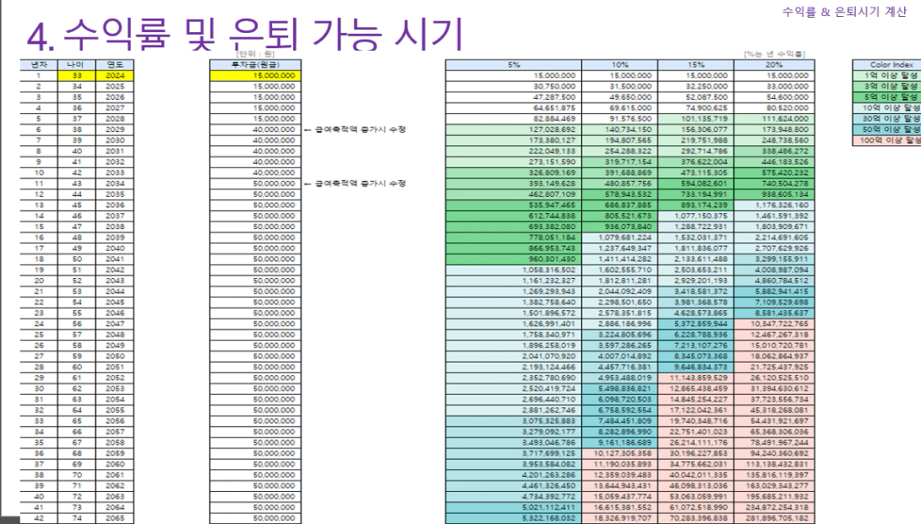Select cell 82,884,469 in 5% column
Viewport: 921px width, 524px height.
[x=514, y=118]
